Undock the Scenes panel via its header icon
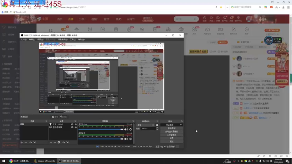This screenshot has height=164, width=292. 46,121
